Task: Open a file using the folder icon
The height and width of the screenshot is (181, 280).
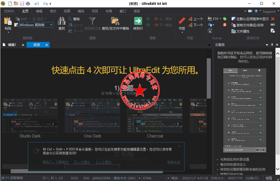Action: tap(16, 3)
